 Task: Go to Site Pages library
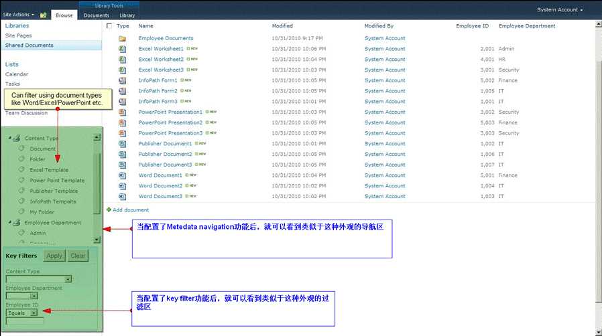tap(18, 35)
